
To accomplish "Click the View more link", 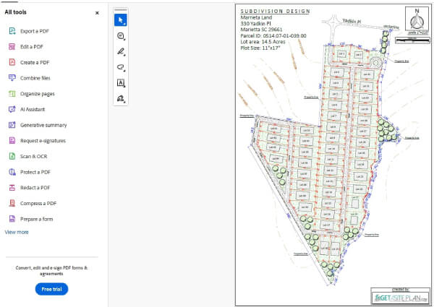I will 17,232.
